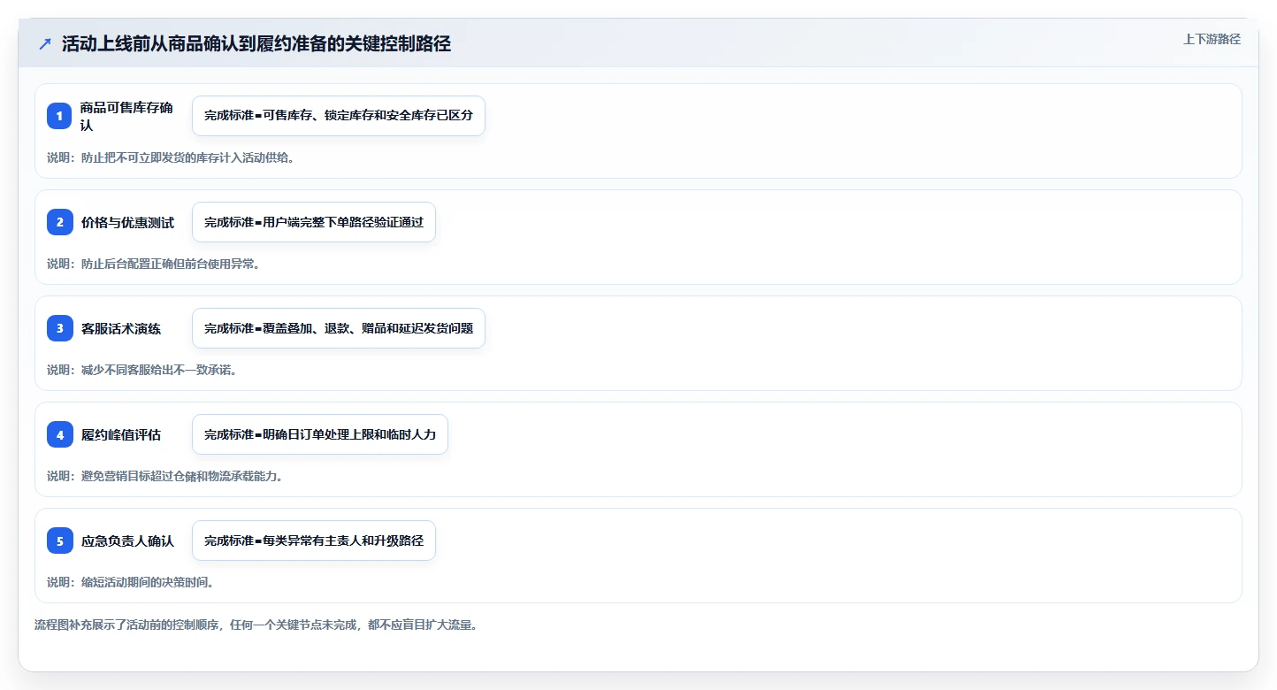This screenshot has width=1277, height=690.
Task: Click the chip 完成标准=用户端完整下单路径验证通过
Action: pyautogui.click(x=314, y=222)
